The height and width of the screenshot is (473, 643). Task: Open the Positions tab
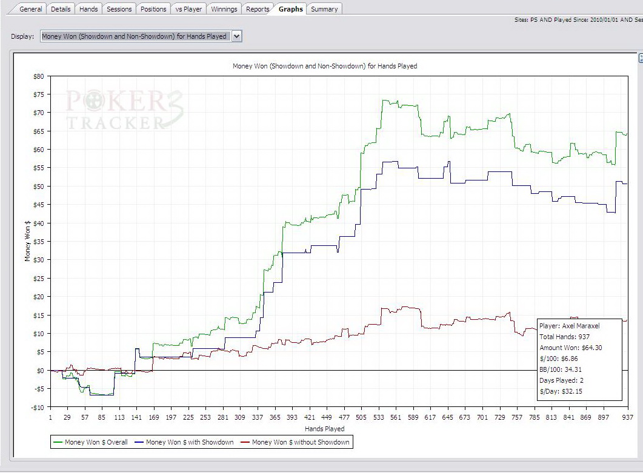(x=153, y=9)
